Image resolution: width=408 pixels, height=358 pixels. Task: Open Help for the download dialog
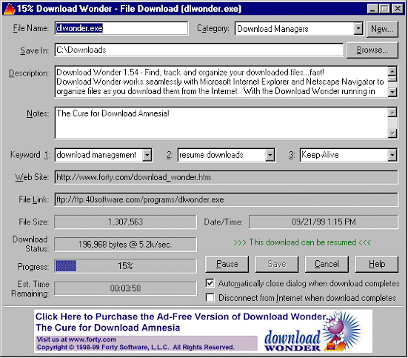pos(376,264)
